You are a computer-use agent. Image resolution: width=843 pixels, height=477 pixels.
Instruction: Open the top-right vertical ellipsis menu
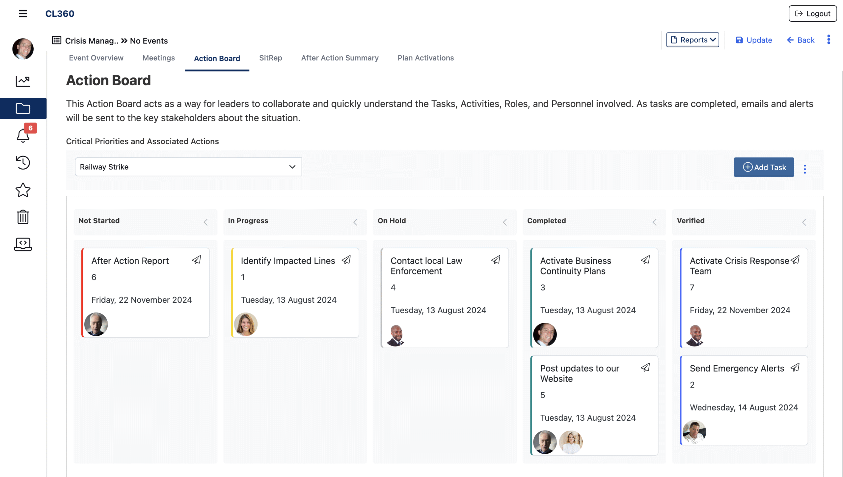click(829, 40)
